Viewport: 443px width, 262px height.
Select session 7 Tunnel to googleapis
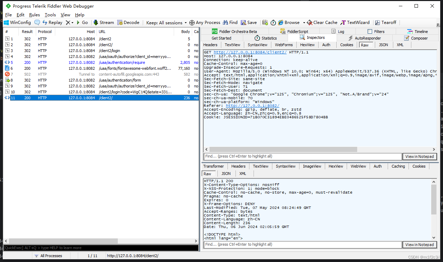[x=101, y=74]
